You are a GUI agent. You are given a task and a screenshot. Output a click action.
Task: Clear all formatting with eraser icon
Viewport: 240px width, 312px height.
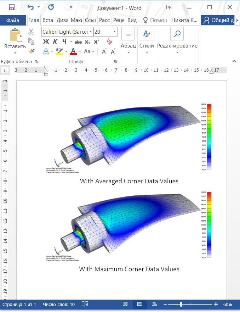[109, 41]
